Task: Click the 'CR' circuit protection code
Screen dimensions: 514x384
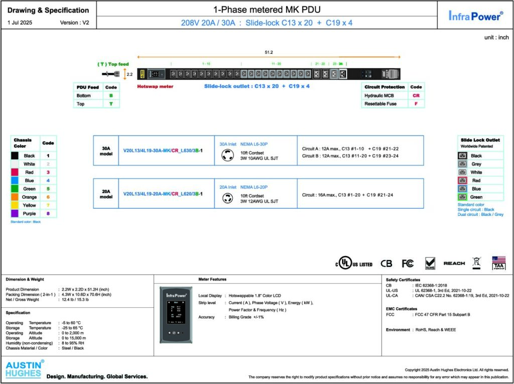Action: [416, 95]
